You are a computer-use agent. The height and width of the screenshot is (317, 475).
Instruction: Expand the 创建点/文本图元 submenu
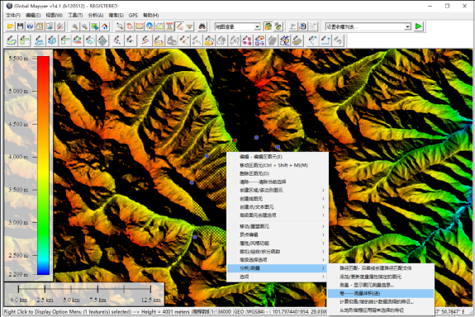coord(278,206)
